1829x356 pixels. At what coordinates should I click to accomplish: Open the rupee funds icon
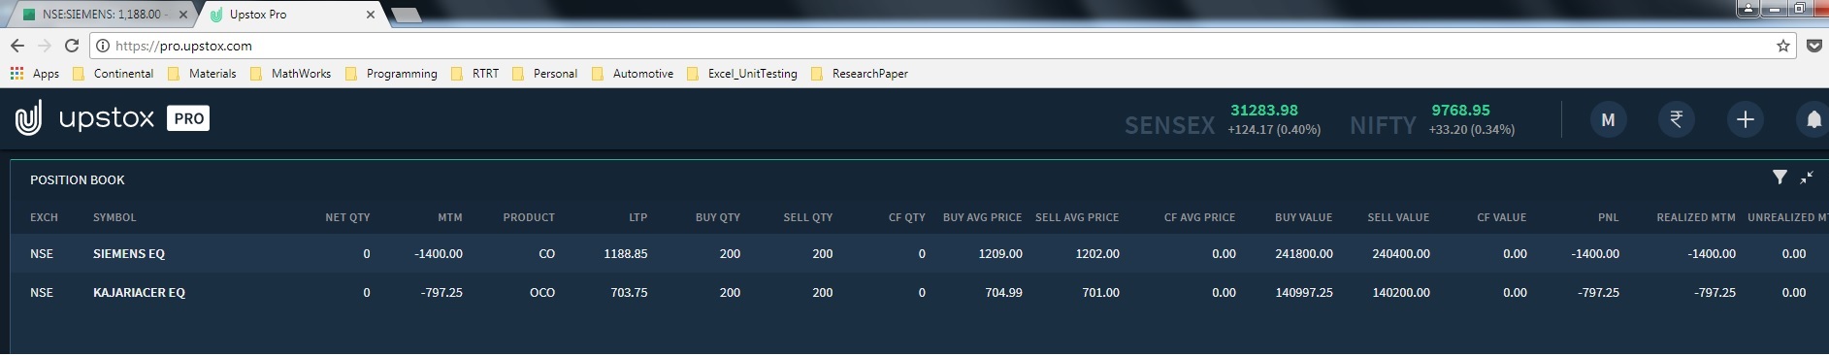(x=1676, y=119)
